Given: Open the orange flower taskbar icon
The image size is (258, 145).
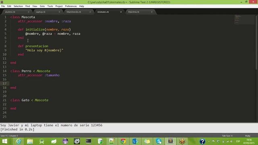Looking at the screenshot, I should click(182, 141).
